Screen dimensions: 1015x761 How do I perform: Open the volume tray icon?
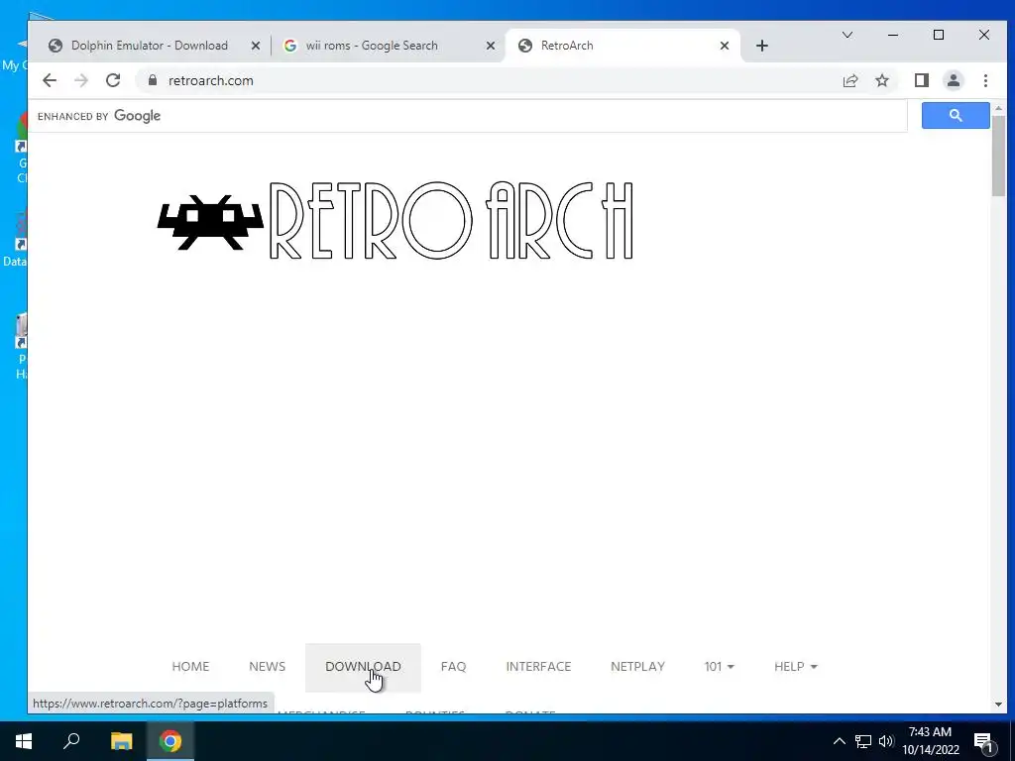(886, 741)
